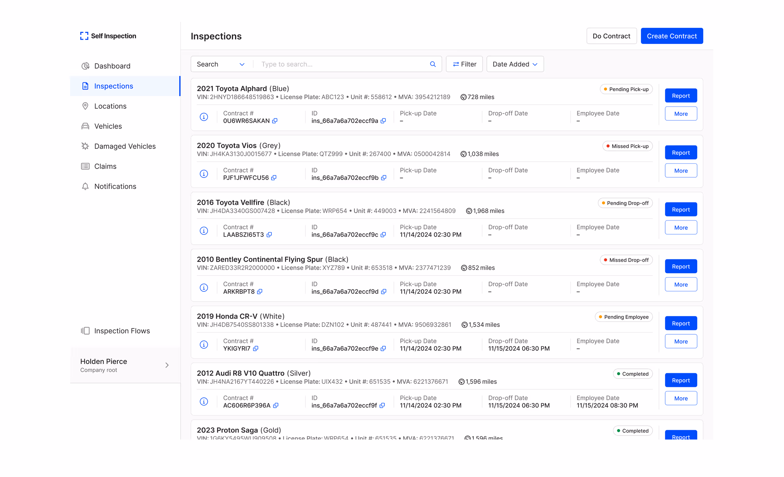Screen dimensions: 784x477
Task: Copy contract number 0U6WR6SAKAN
Action: point(275,121)
